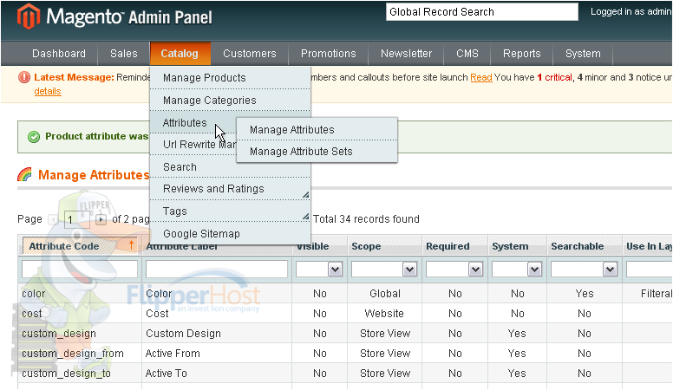Click the Global Record Search field
Image resolution: width=673 pixels, height=390 pixels.
pyautogui.click(x=482, y=12)
